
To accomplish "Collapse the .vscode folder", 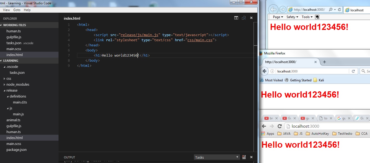I will 29,67.
